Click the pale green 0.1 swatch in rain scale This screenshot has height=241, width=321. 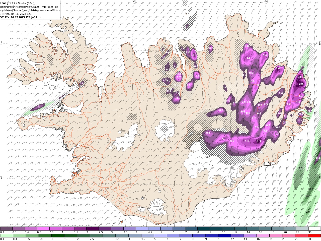7,235
